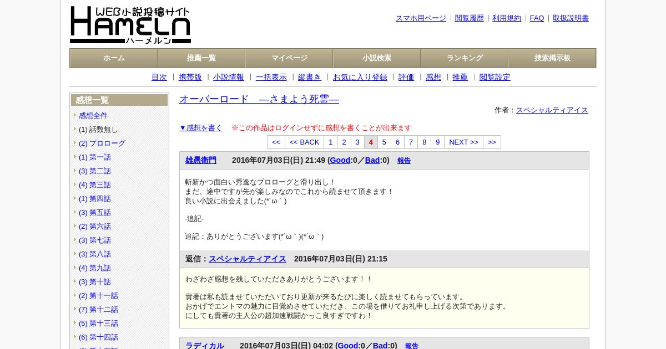Open the スマホ用ページ link

421,18
